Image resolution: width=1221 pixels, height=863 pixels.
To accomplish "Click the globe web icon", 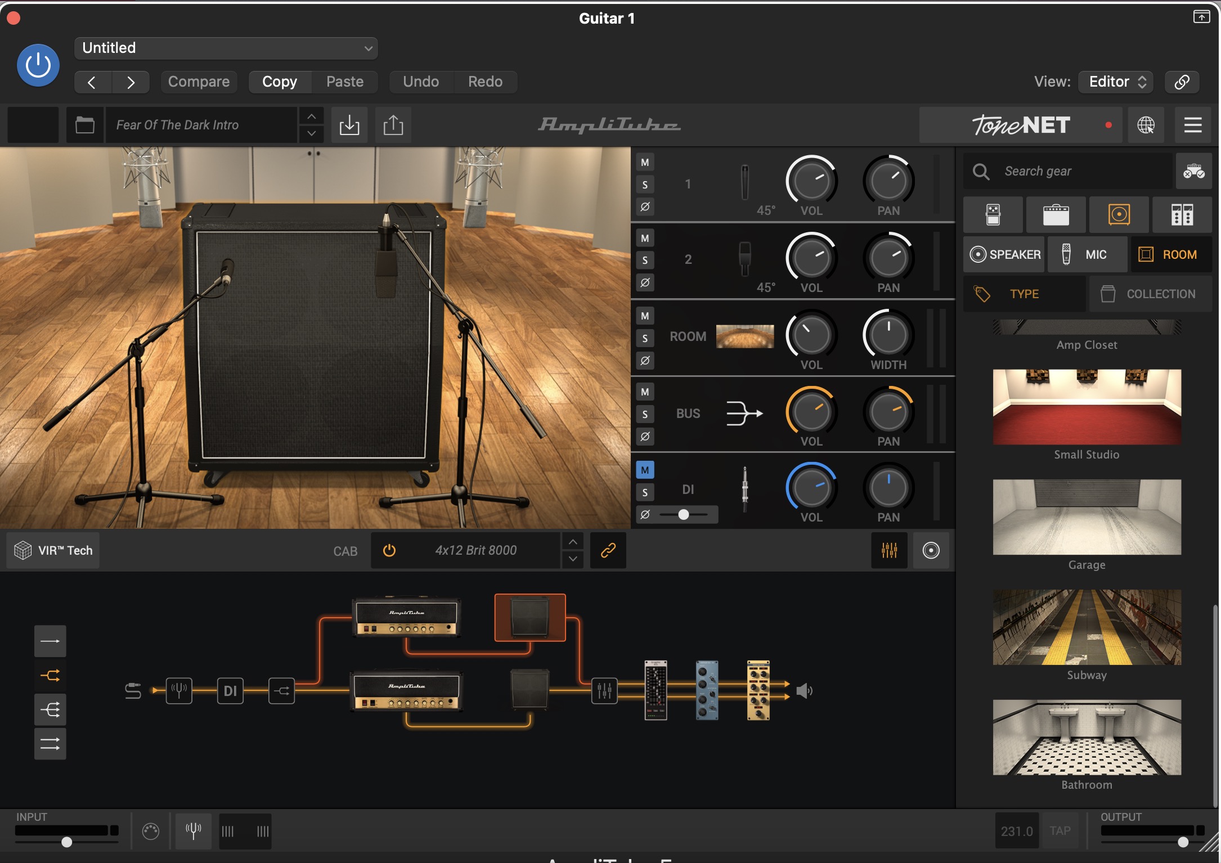I will point(1146,125).
